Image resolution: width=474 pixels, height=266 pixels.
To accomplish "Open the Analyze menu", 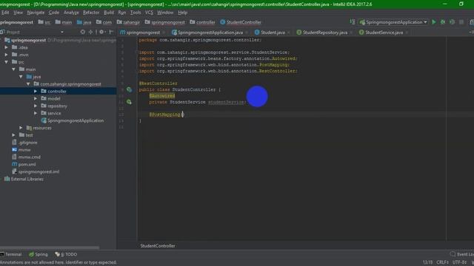I will 71,13.
